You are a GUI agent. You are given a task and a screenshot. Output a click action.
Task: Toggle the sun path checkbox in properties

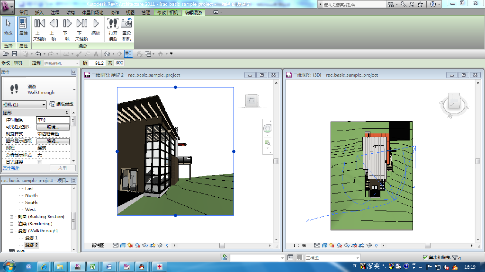point(40,162)
